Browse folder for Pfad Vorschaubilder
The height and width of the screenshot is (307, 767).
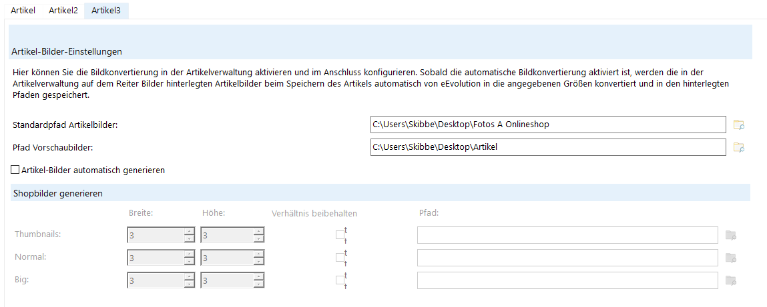tap(738, 147)
